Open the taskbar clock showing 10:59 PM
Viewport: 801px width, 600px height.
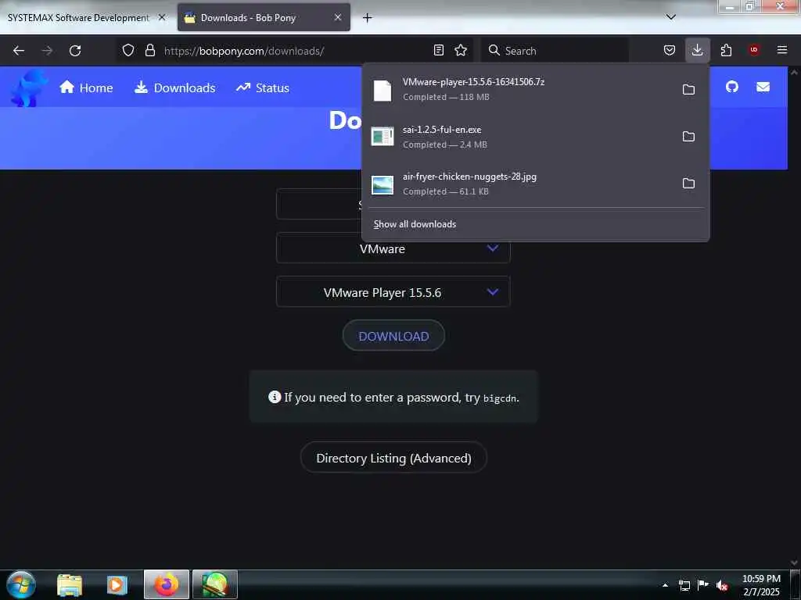click(x=761, y=584)
